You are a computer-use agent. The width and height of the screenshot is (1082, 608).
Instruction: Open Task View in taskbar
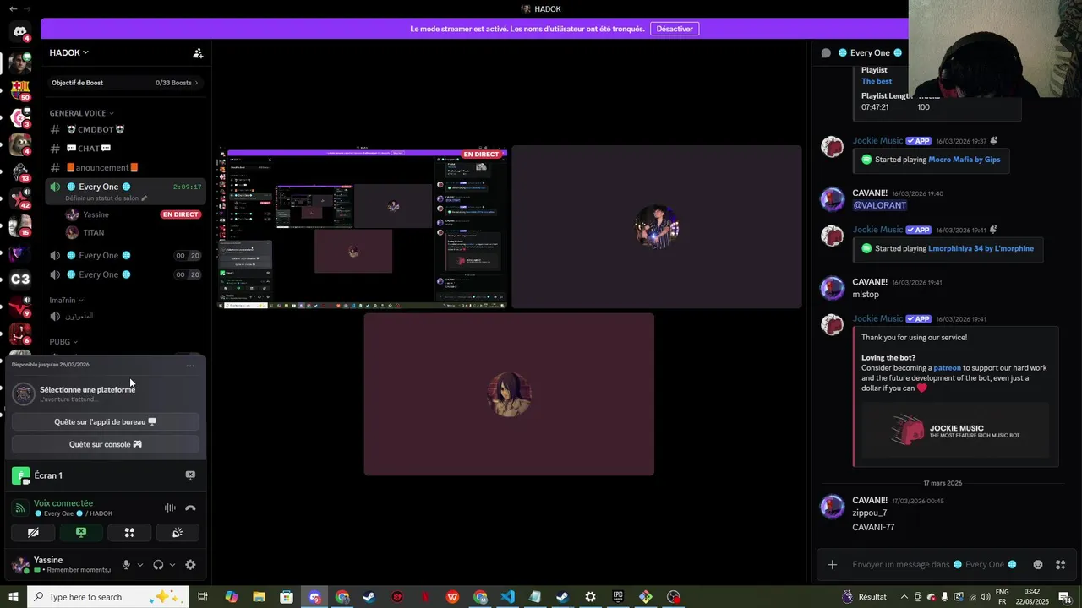tap(203, 597)
